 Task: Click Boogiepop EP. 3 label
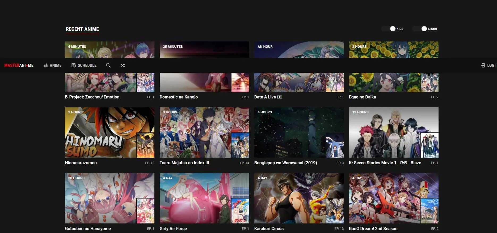(340, 163)
